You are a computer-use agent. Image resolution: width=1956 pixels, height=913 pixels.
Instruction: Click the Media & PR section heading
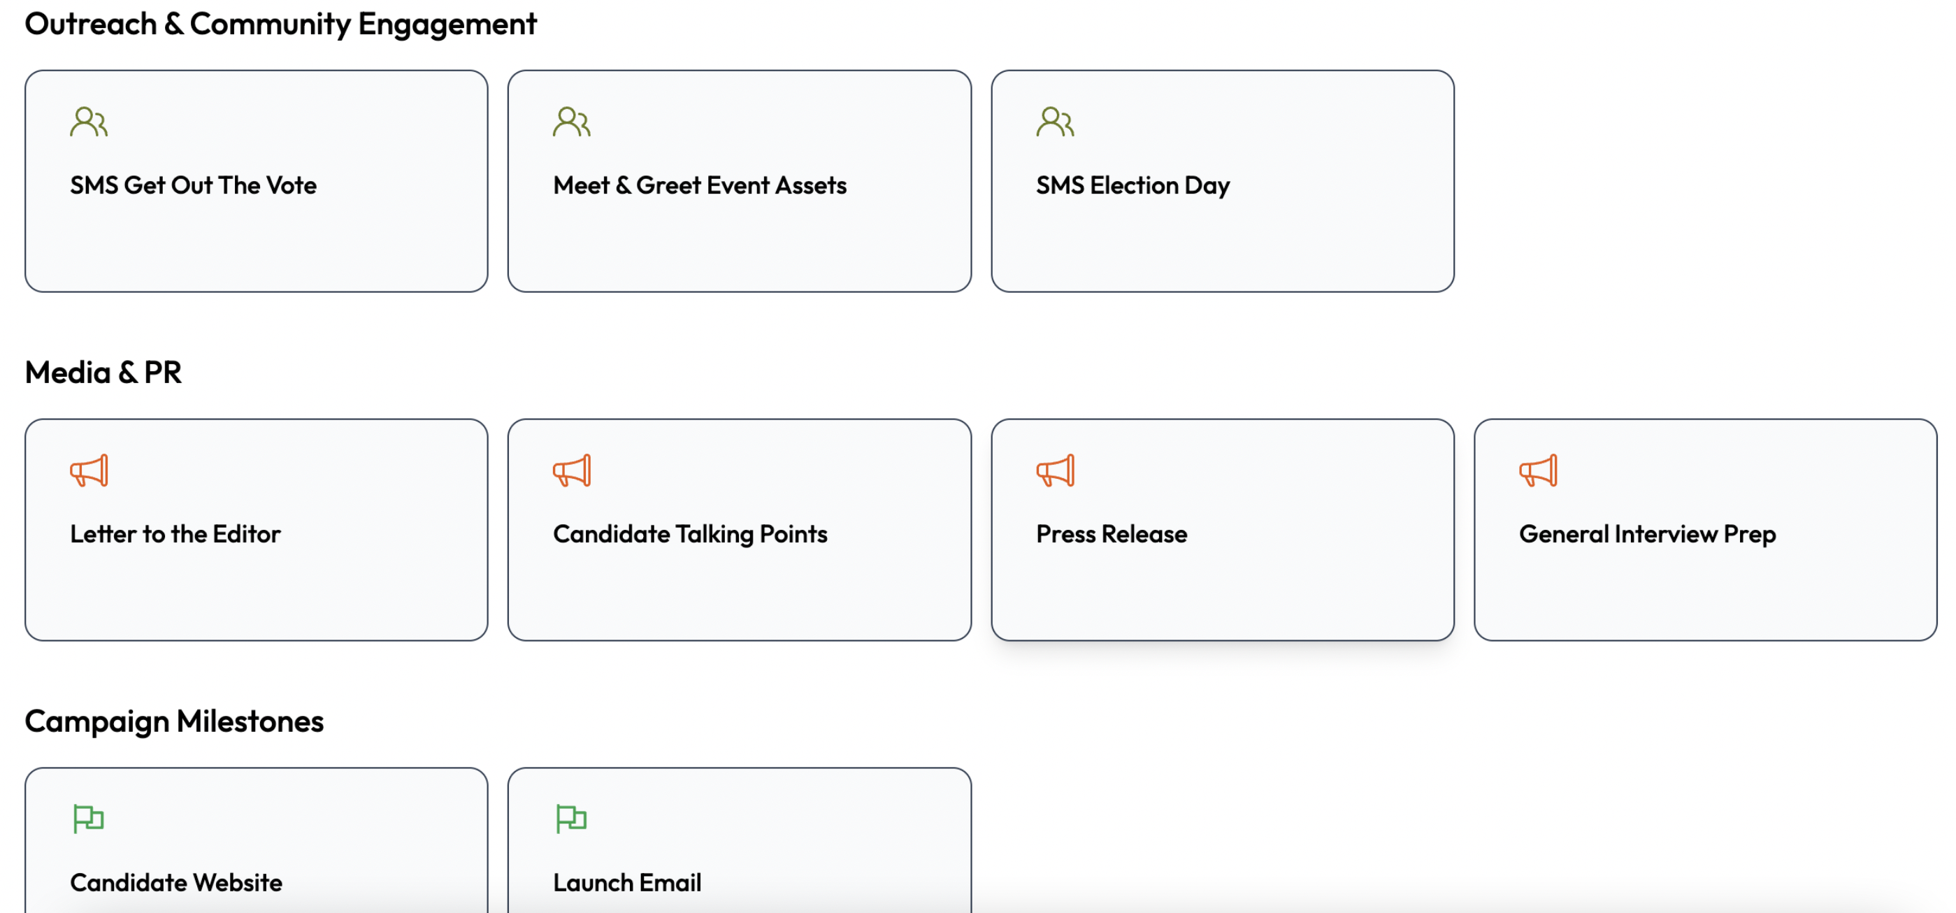103,372
